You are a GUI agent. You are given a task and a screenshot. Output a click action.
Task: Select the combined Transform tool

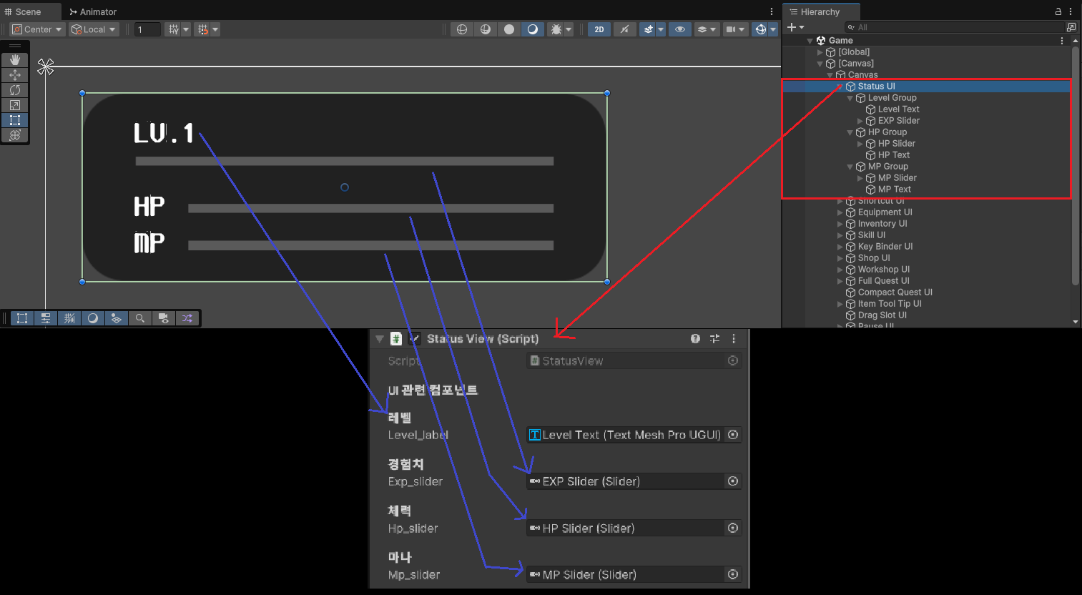point(14,135)
